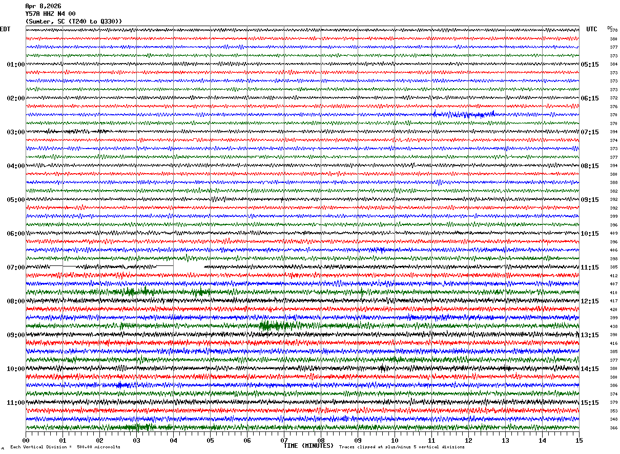Select DC offset value 384
The width and height of the screenshot is (620, 454).
click(x=613, y=64)
